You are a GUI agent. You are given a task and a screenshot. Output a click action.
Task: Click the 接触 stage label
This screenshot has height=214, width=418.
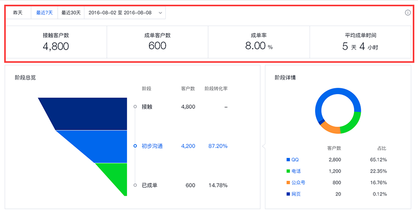pyautogui.click(x=147, y=107)
